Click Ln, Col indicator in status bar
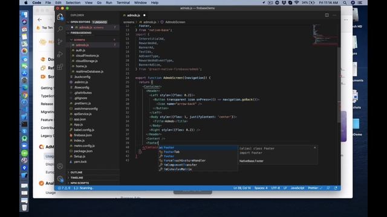 point(242,188)
